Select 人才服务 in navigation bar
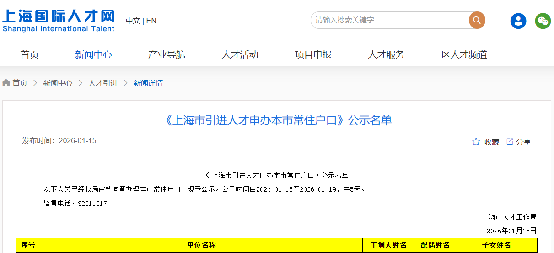This screenshot has width=554, height=253. (x=386, y=54)
